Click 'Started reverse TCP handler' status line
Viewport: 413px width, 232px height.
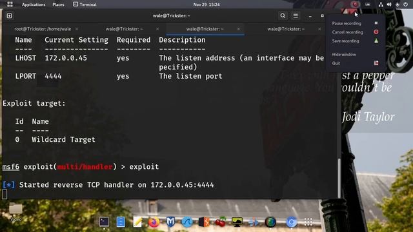(x=108, y=185)
